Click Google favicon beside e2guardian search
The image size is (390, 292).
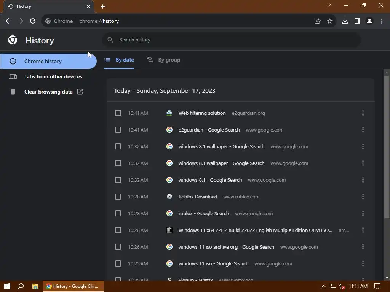coord(169,130)
